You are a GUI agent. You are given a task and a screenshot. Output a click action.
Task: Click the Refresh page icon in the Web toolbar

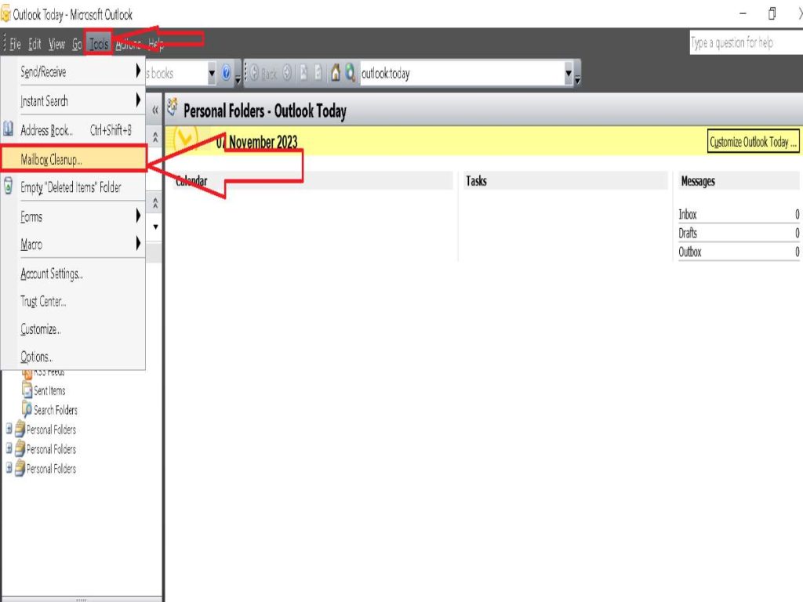point(318,73)
